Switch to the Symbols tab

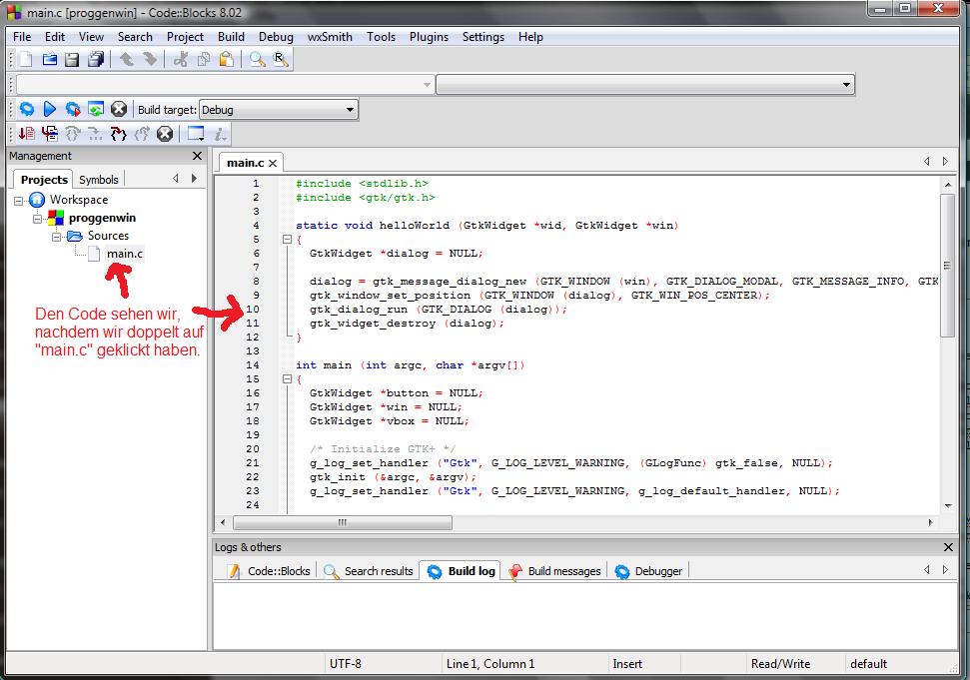click(99, 180)
